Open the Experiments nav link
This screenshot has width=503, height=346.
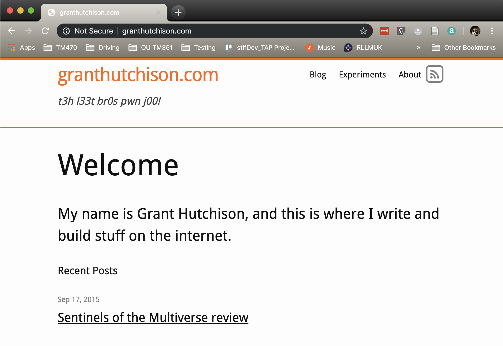[362, 75]
